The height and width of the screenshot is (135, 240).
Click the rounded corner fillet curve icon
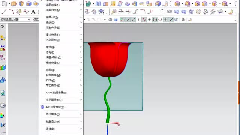143,12
